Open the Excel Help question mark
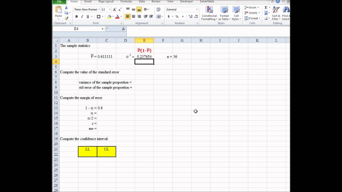 pos(278,2)
